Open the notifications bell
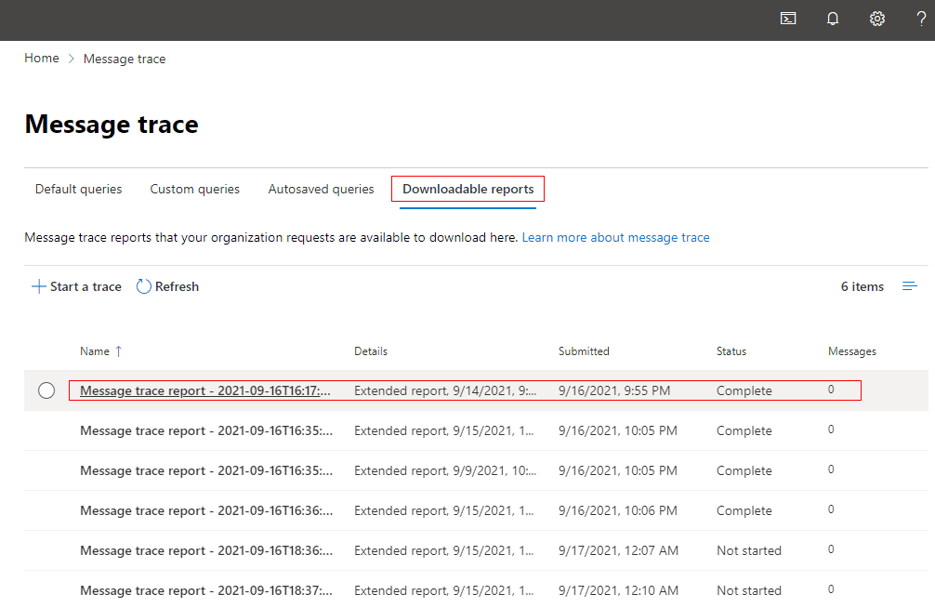Screen dimensions: 935x608 [x=833, y=19]
